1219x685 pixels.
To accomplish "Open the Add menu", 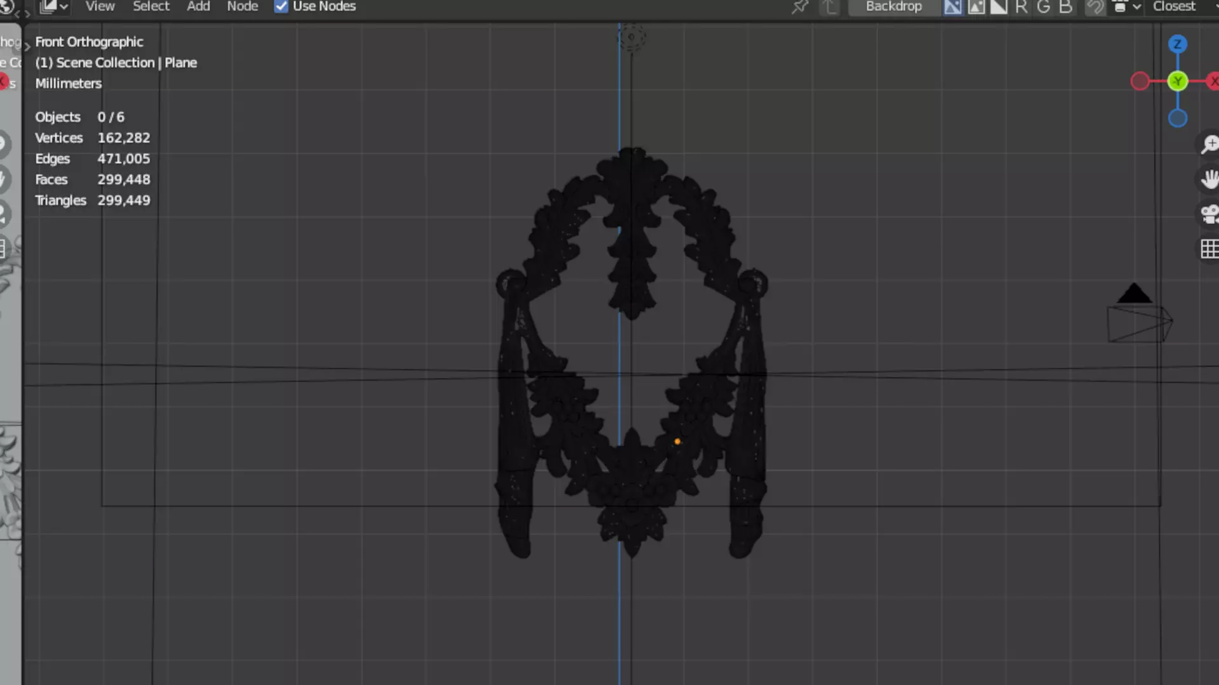I will tap(198, 6).
